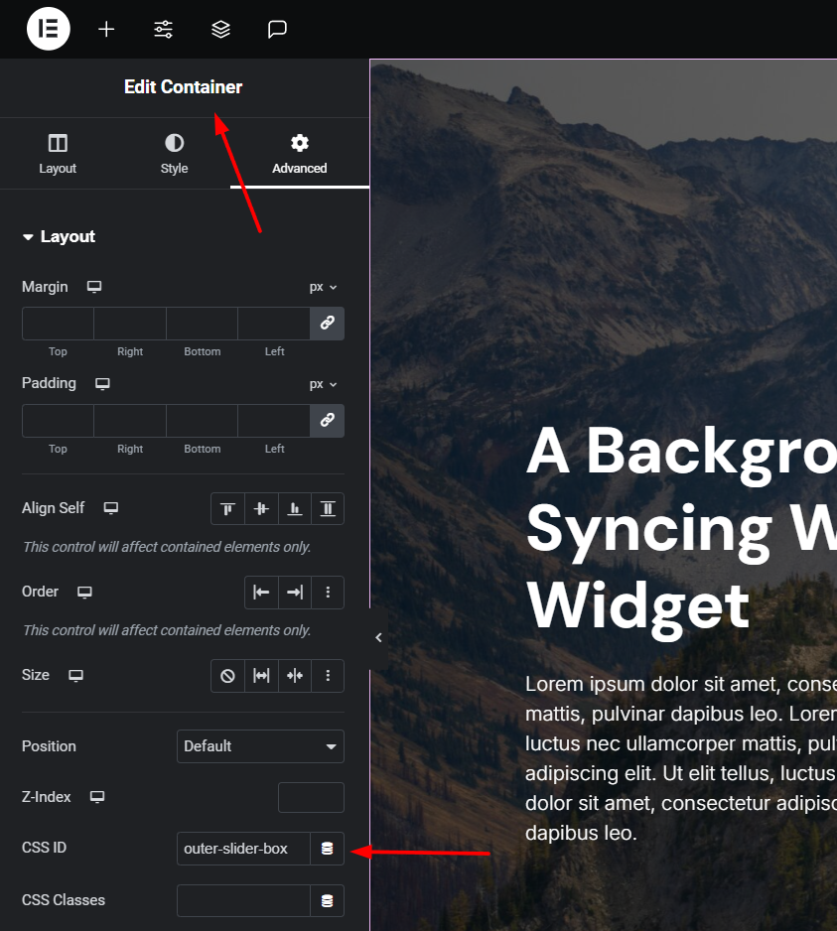Set Order to Start
The height and width of the screenshot is (931, 837).
(261, 593)
